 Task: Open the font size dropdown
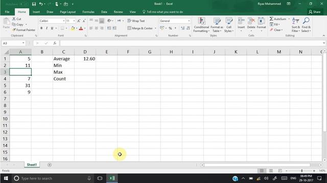pyautogui.click(x=74, y=21)
